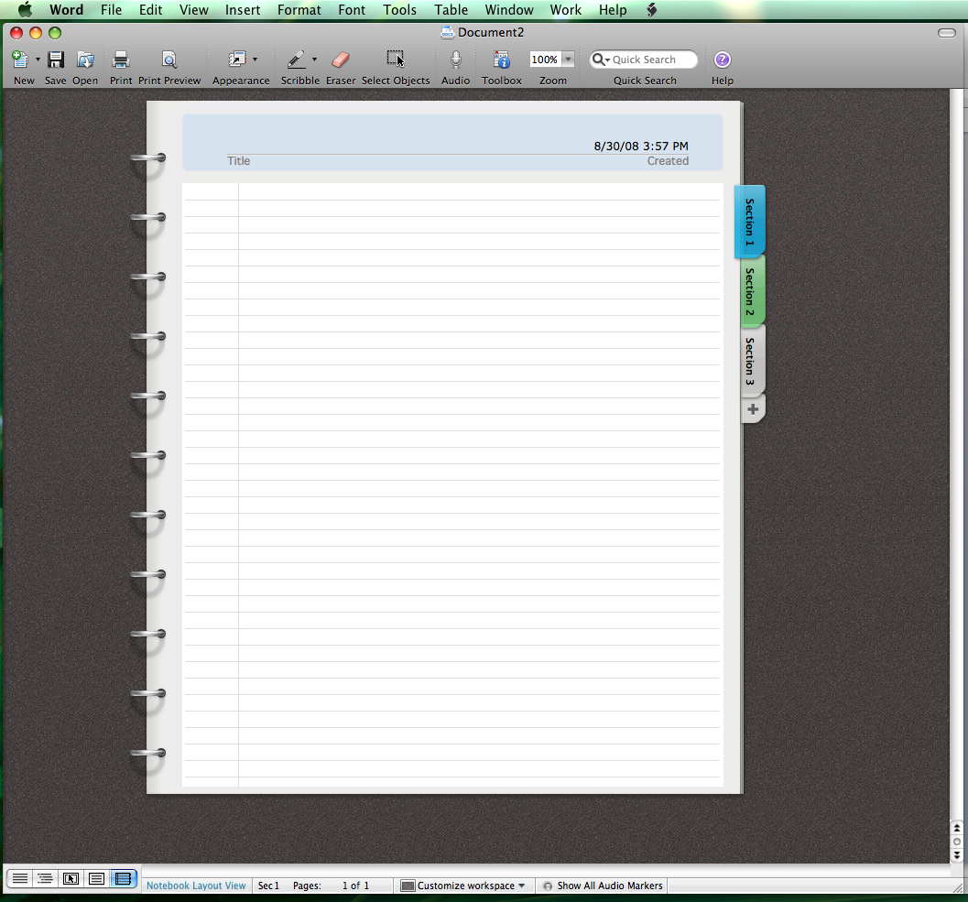968x902 pixels.
Task: Click the Appearance toolbar icon
Action: click(237, 60)
